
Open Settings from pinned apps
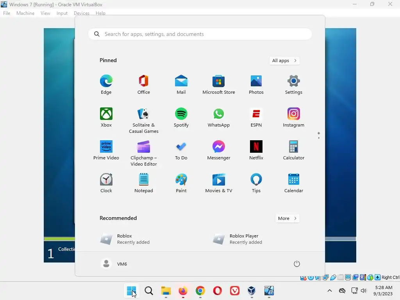pyautogui.click(x=294, y=85)
